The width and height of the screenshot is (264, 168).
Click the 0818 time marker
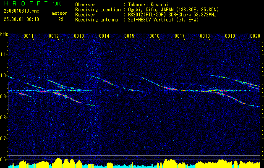tap(205, 36)
